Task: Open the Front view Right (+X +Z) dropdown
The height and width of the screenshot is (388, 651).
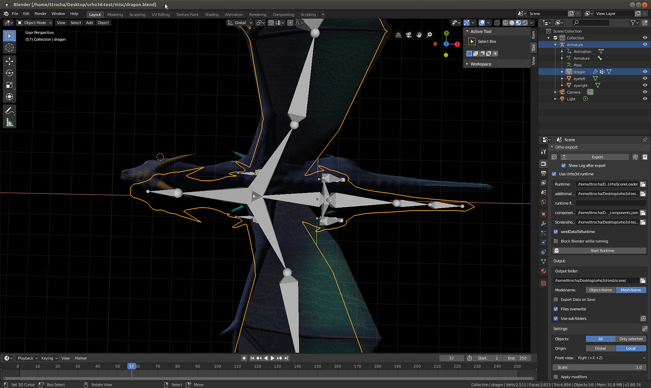Action: [x=611, y=358]
